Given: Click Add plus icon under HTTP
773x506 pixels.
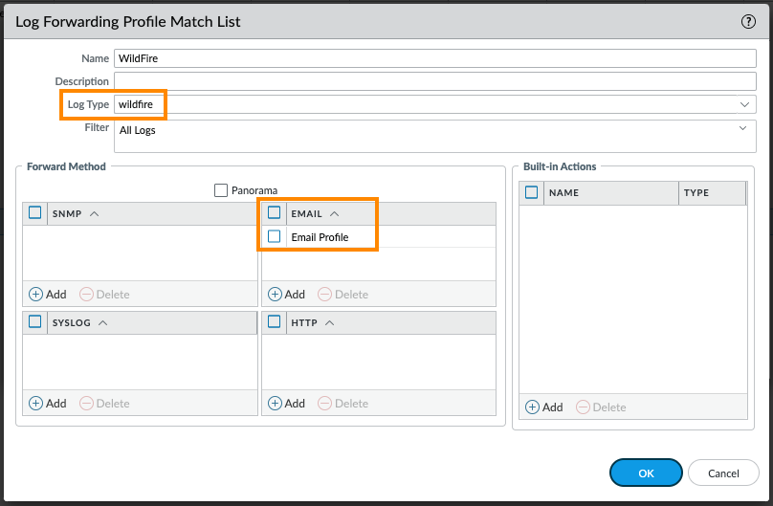Looking at the screenshot, I should point(276,404).
